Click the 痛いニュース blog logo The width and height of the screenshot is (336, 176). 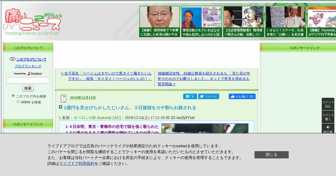[x=32, y=22]
